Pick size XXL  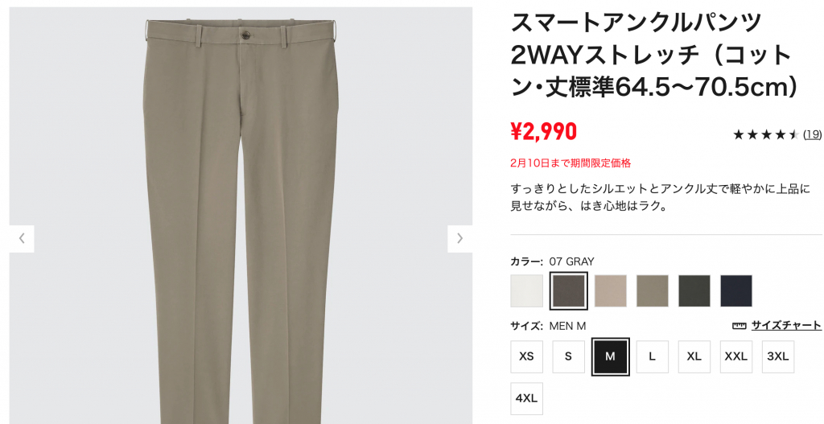(x=736, y=356)
